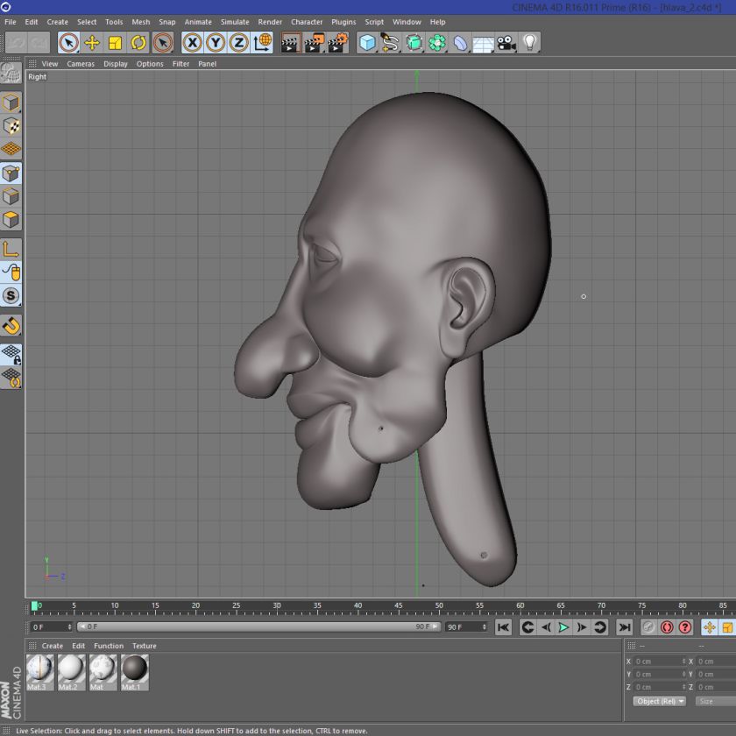Click the Light bulb object icon
Screen dimensions: 736x736
coord(530,42)
